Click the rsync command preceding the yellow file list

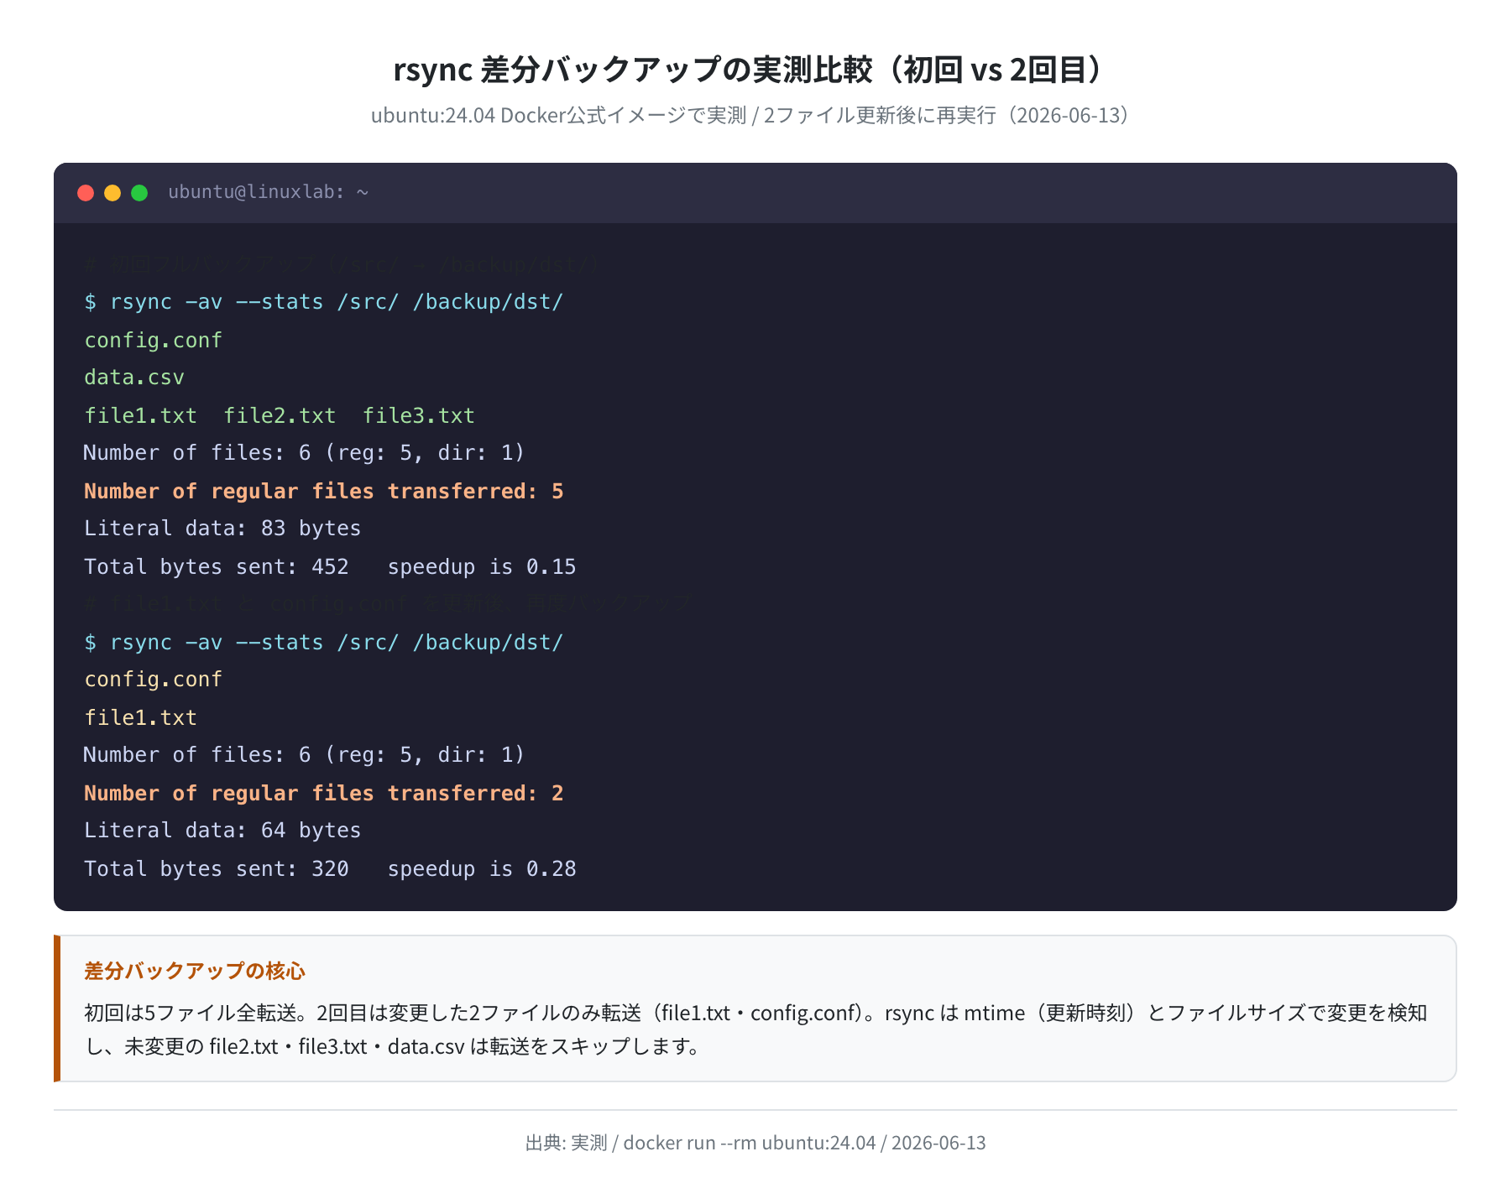click(x=324, y=643)
